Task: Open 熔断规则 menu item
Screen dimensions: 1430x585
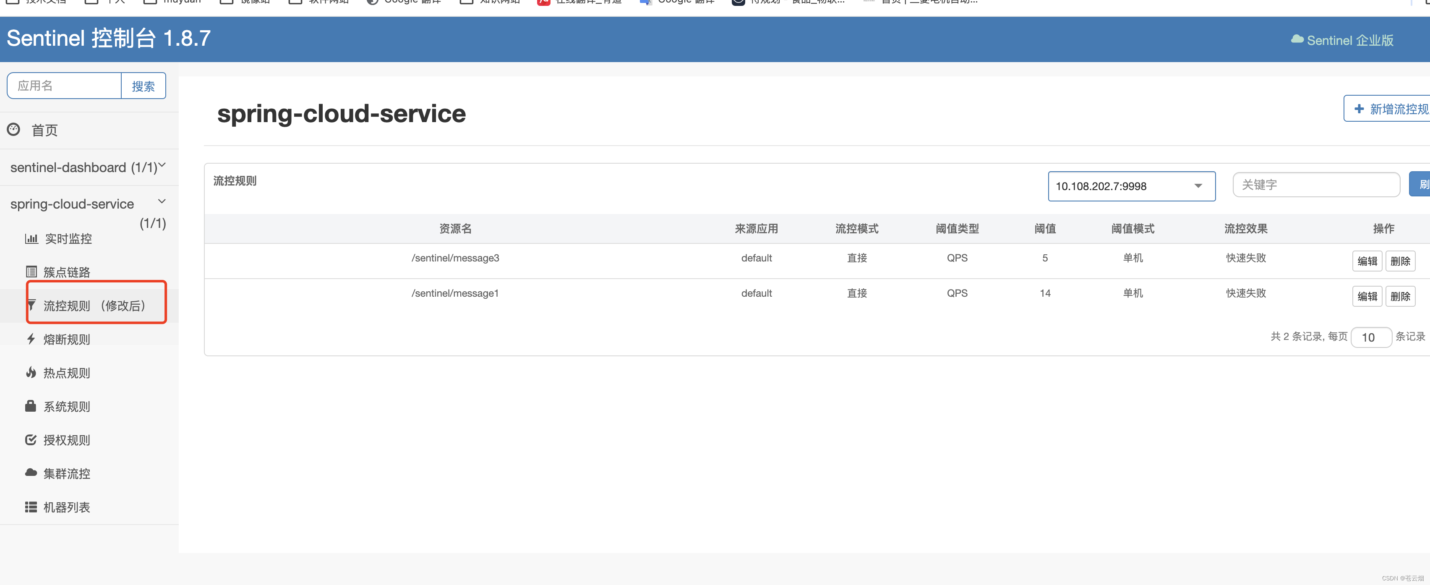Action: (67, 339)
